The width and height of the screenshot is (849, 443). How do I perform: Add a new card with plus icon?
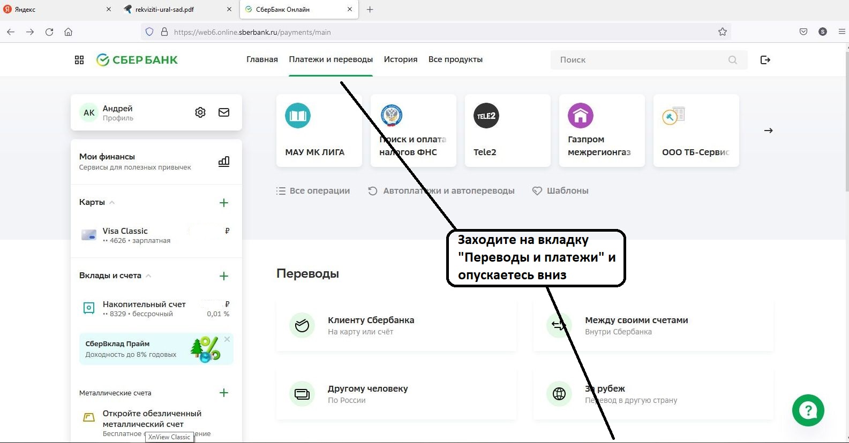coord(224,203)
